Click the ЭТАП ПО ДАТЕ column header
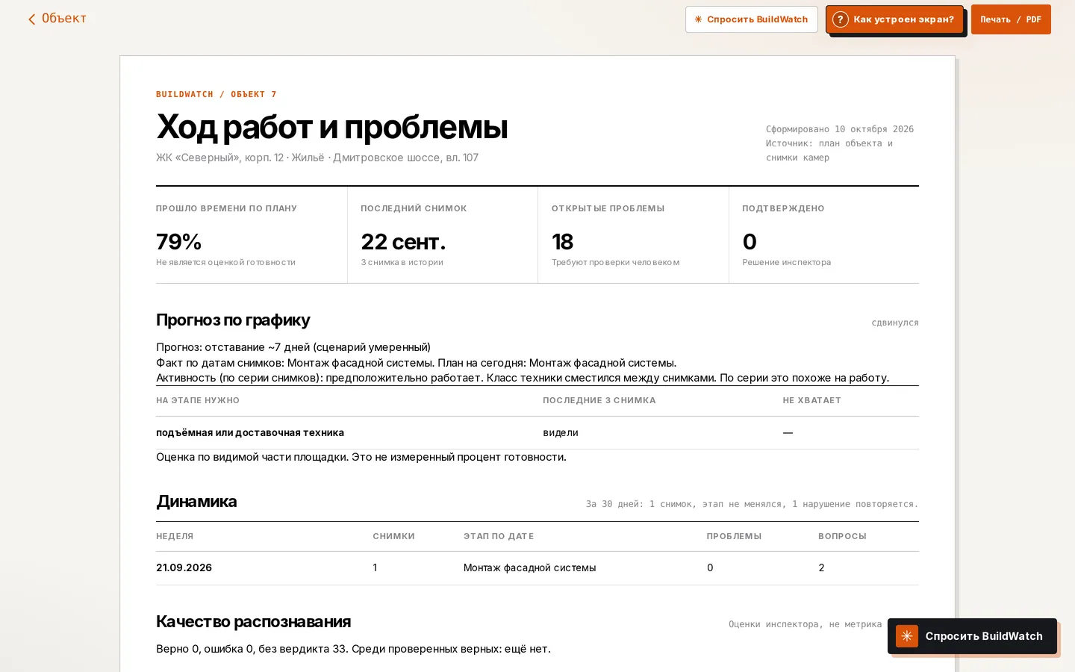This screenshot has height=672, width=1075. point(499,536)
